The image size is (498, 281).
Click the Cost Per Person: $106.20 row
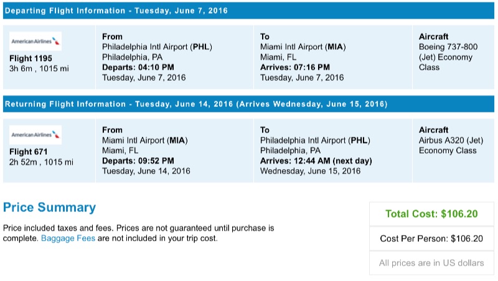(x=431, y=238)
